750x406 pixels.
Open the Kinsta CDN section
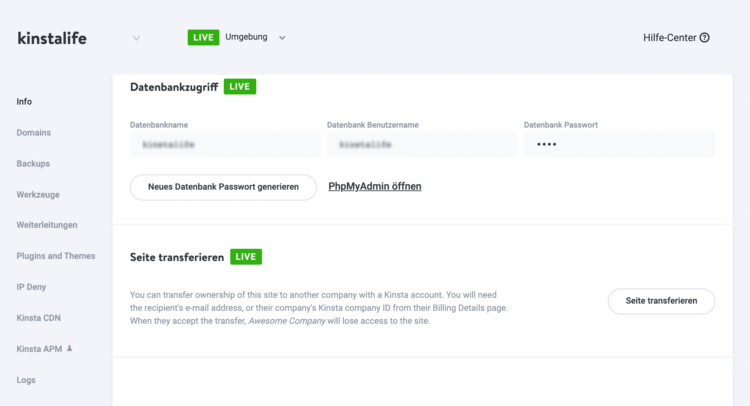pyautogui.click(x=39, y=318)
